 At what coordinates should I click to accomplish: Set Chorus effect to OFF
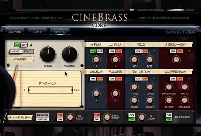[x=100, y=79]
